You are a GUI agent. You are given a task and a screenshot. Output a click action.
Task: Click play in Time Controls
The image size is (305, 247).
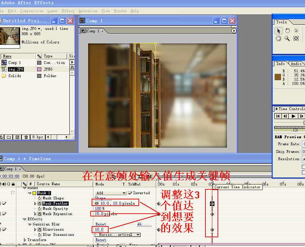(293, 116)
